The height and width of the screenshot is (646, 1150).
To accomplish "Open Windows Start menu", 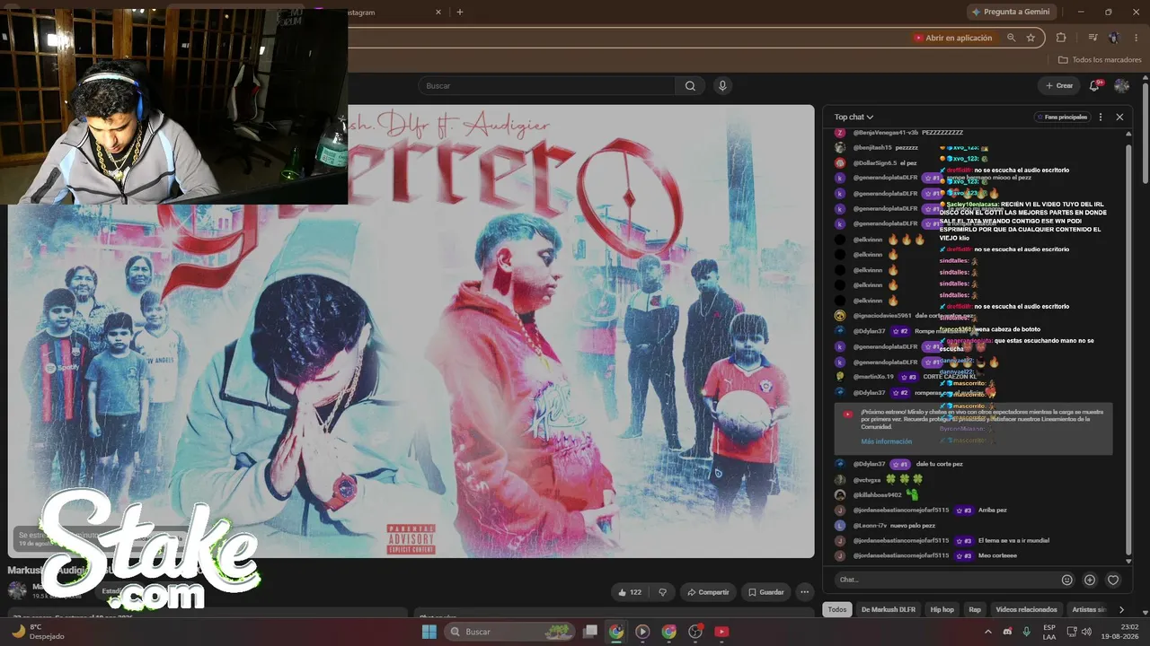I will tap(429, 632).
